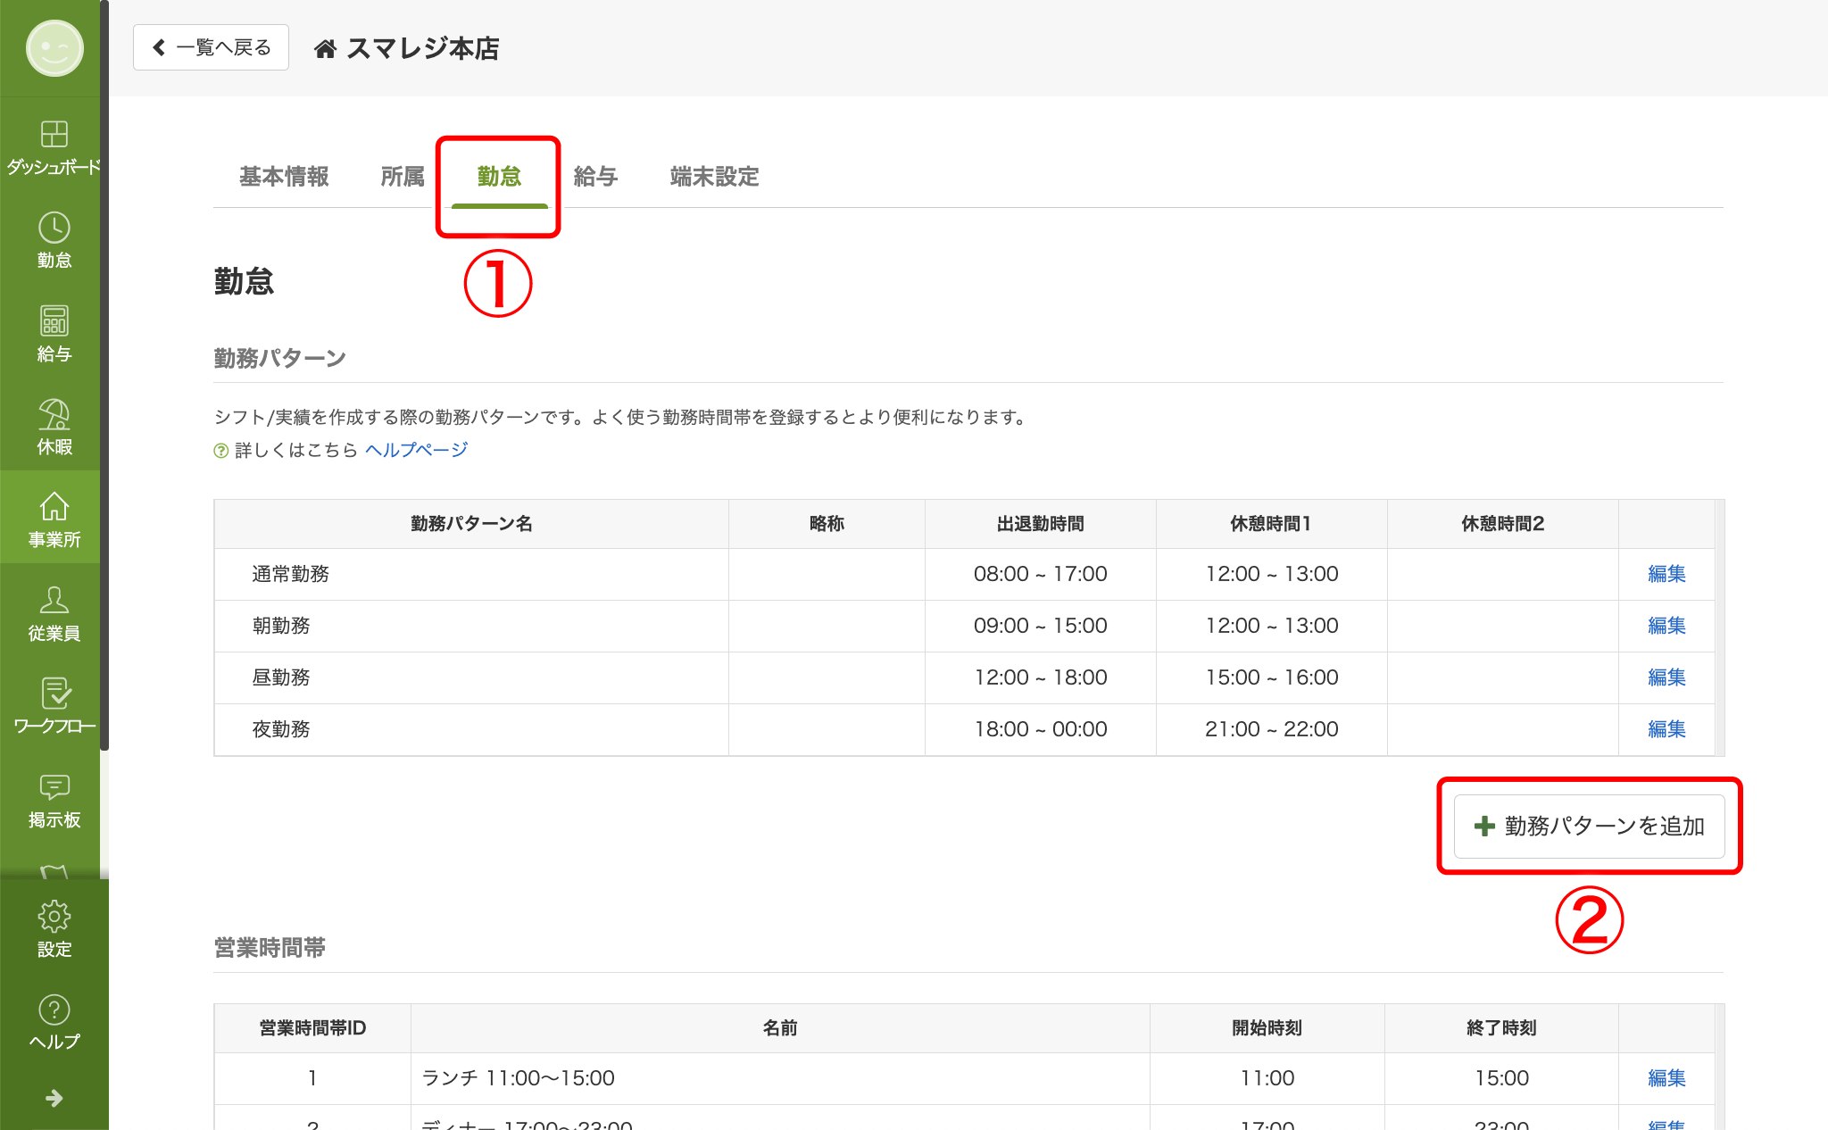The width and height of the screenshot is (1828, 1130).
Task: Edit the 通常勤務 pattern row
Action: click(1666, 574)
